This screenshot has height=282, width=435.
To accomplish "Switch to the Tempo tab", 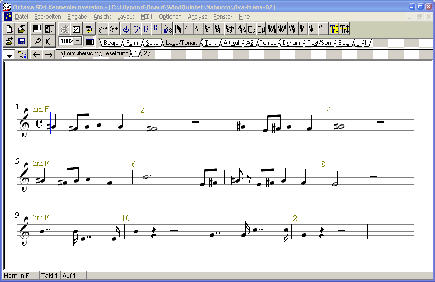I will coord(268,43).
